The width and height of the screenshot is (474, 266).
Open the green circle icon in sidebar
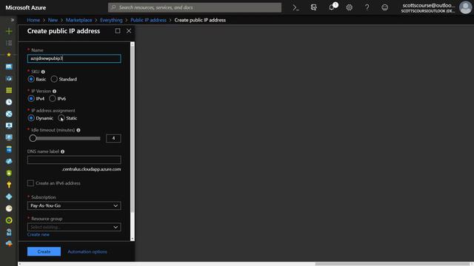click(x=9, y=220)
